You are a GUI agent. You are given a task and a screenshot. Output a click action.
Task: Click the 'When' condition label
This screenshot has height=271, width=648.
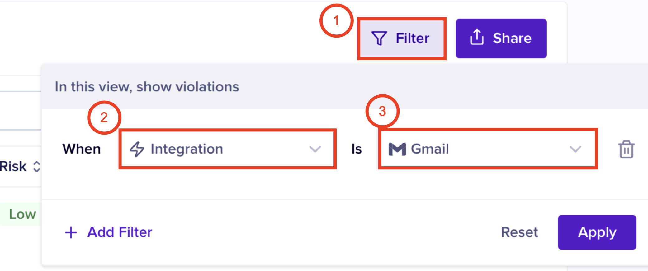pyautogui.click(x=82, y=149)
